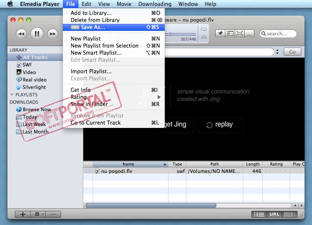
Task: Choose Add to Library from File menu
Action: pyautogui.click(x=114, y=13)
